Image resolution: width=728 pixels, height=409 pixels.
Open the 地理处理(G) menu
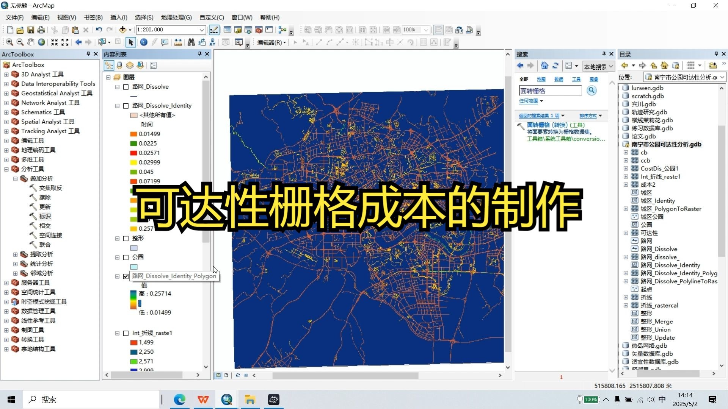[x=175, y=17]
